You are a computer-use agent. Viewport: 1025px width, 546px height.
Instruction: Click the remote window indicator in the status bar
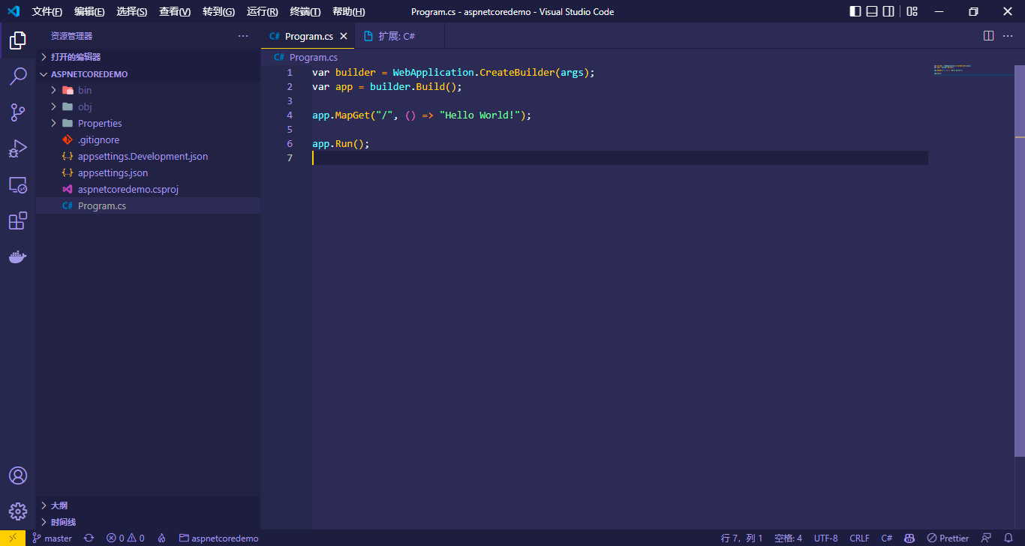(x=13, y=538)
